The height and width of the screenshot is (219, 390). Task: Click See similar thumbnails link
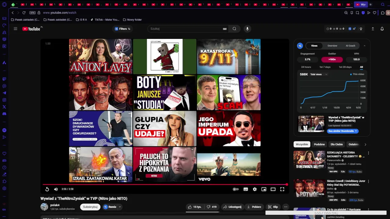pyautogui.click(x=342, y=131)
